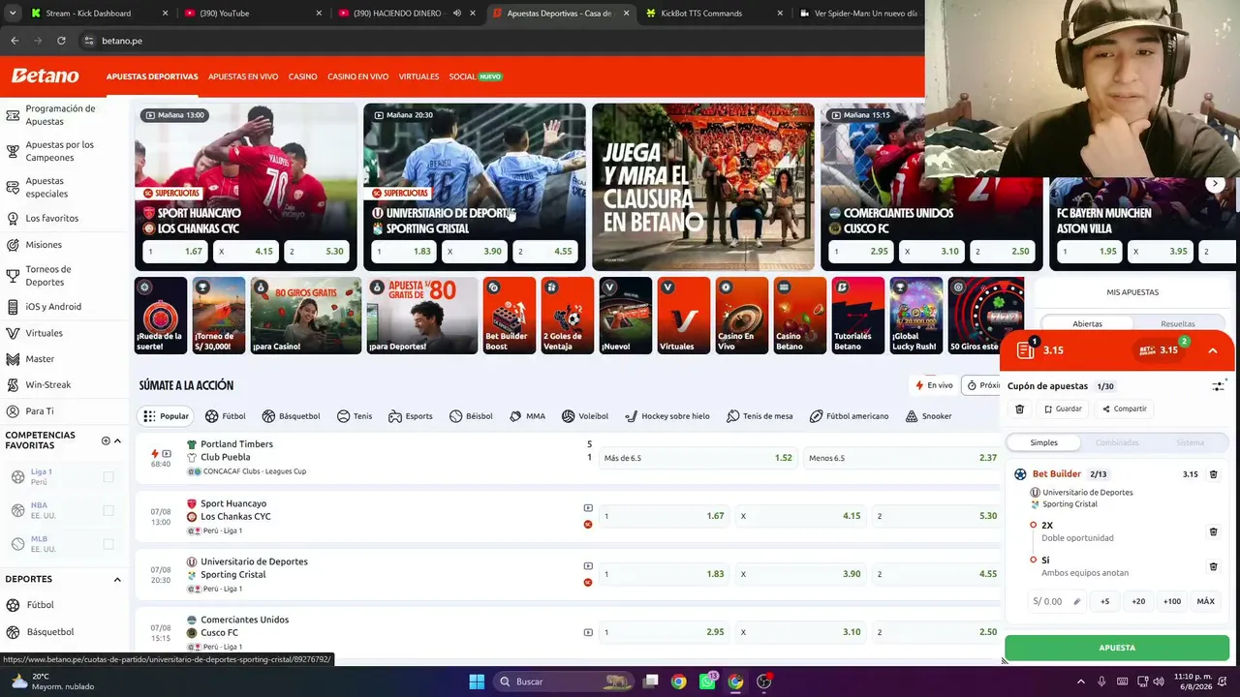Save the bet slip with Guardar
This screenshot has height=697, width=1240.
coord(1063,409)
